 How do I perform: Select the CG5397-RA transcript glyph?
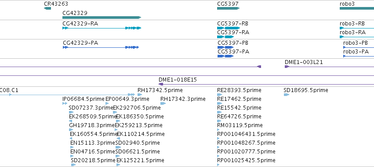(225, 37)
